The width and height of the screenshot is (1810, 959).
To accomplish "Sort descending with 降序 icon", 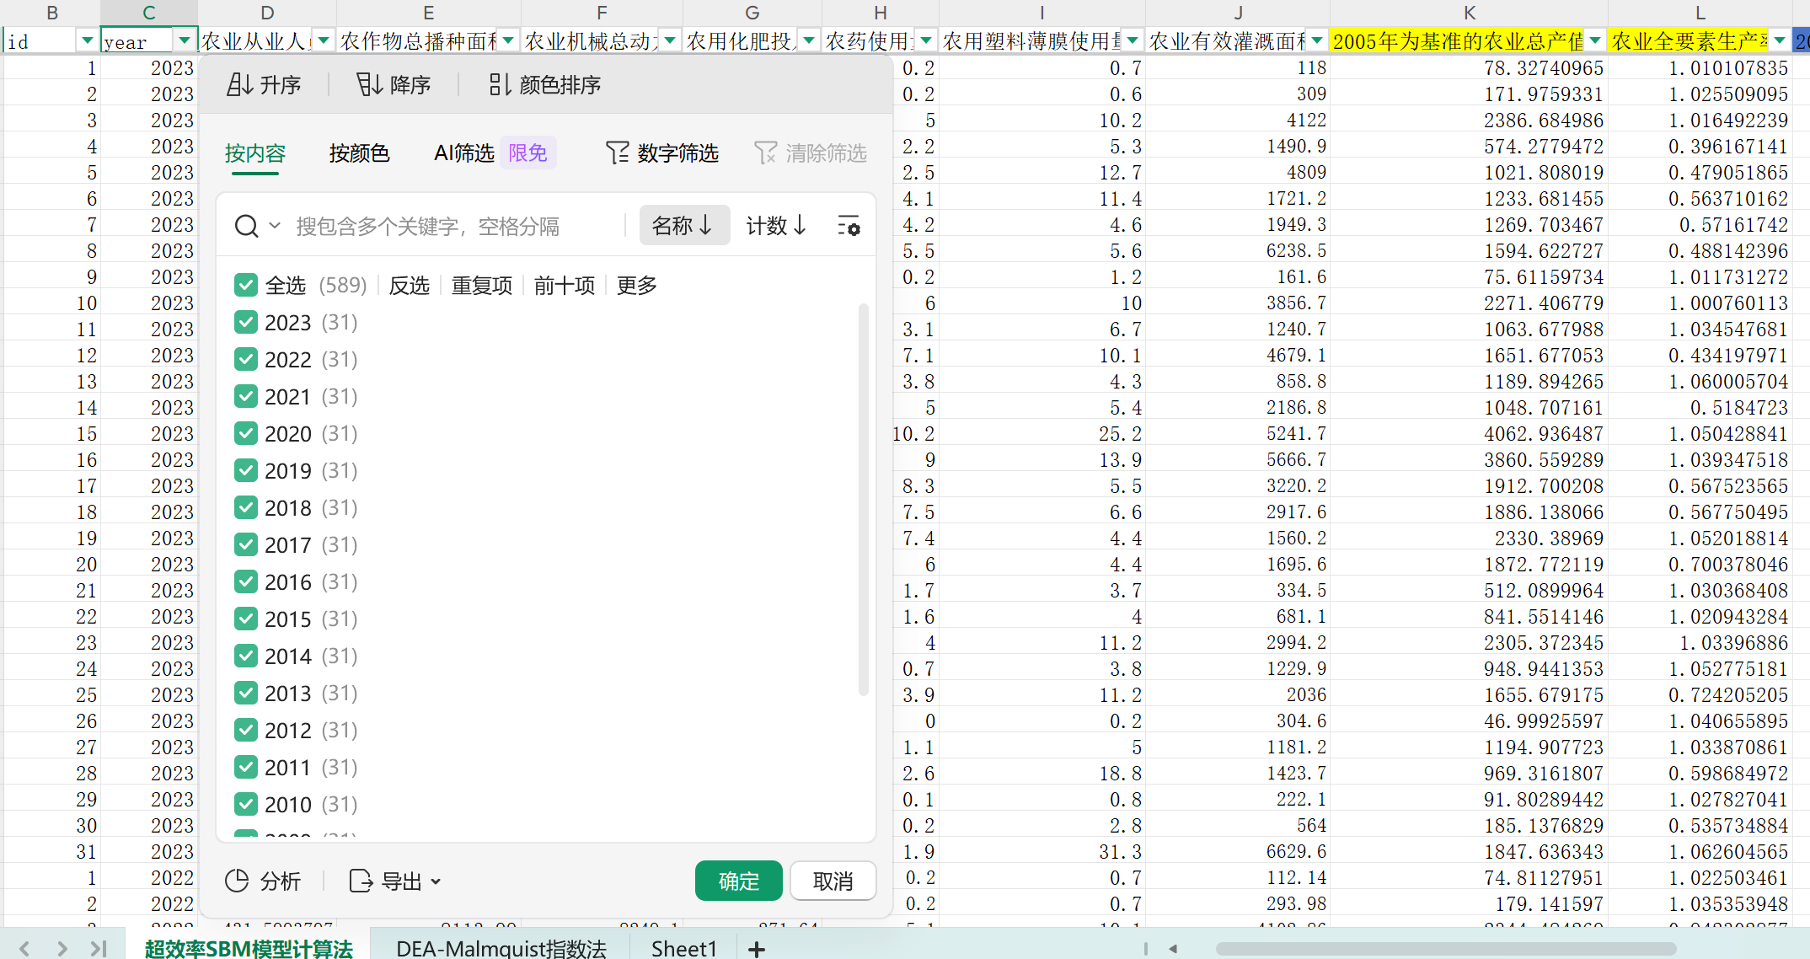I will tap(369, 84).
